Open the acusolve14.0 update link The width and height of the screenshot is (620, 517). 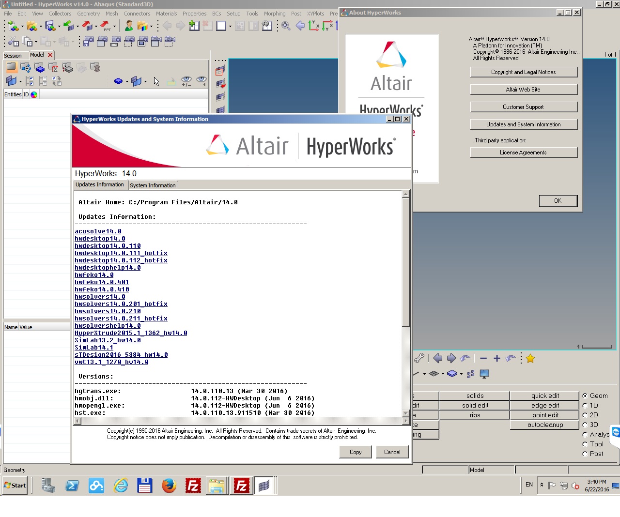(x=98, y=231)
